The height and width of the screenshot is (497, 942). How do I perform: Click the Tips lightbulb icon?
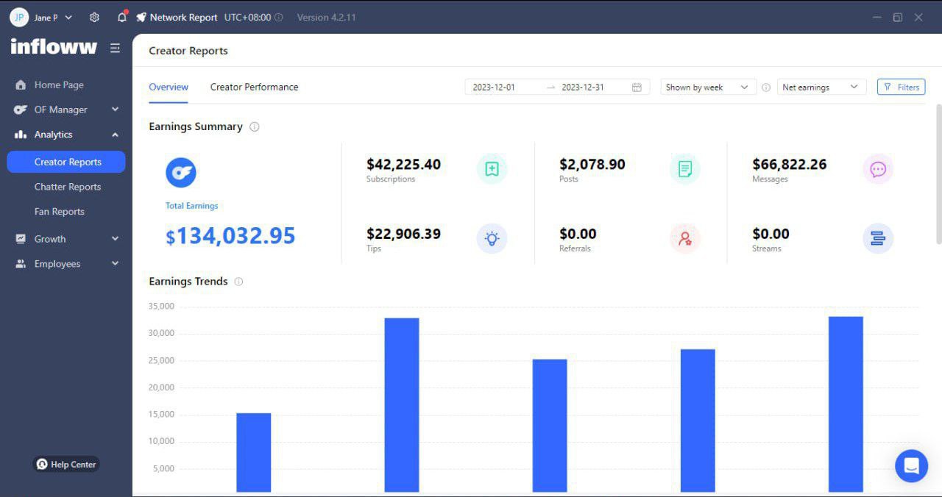492,239
